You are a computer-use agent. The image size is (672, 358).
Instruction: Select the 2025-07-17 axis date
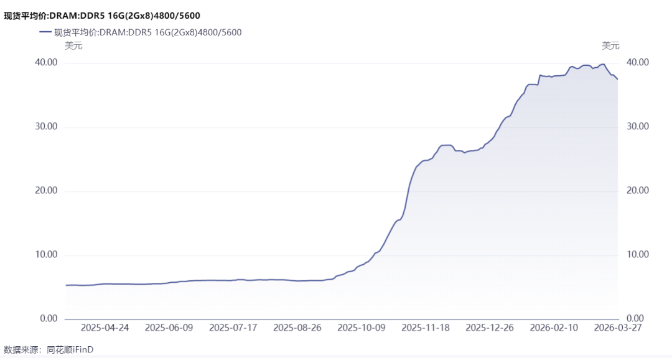233,328
